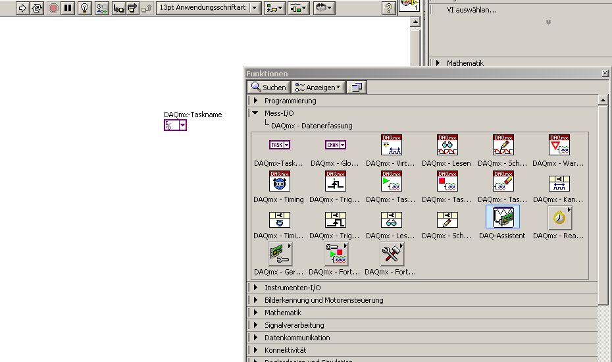This screenshot has width=612, height=362.
Task: Toggle highlight execution lightbulb
Action: 84,8
